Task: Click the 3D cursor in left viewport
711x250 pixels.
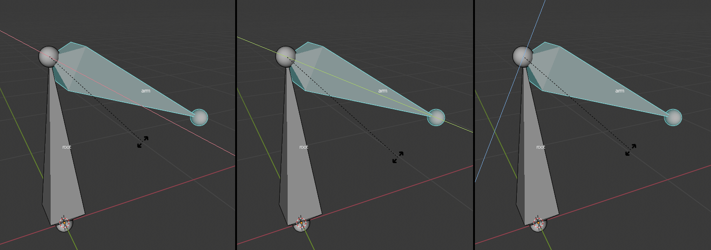Action: (64, 223)
